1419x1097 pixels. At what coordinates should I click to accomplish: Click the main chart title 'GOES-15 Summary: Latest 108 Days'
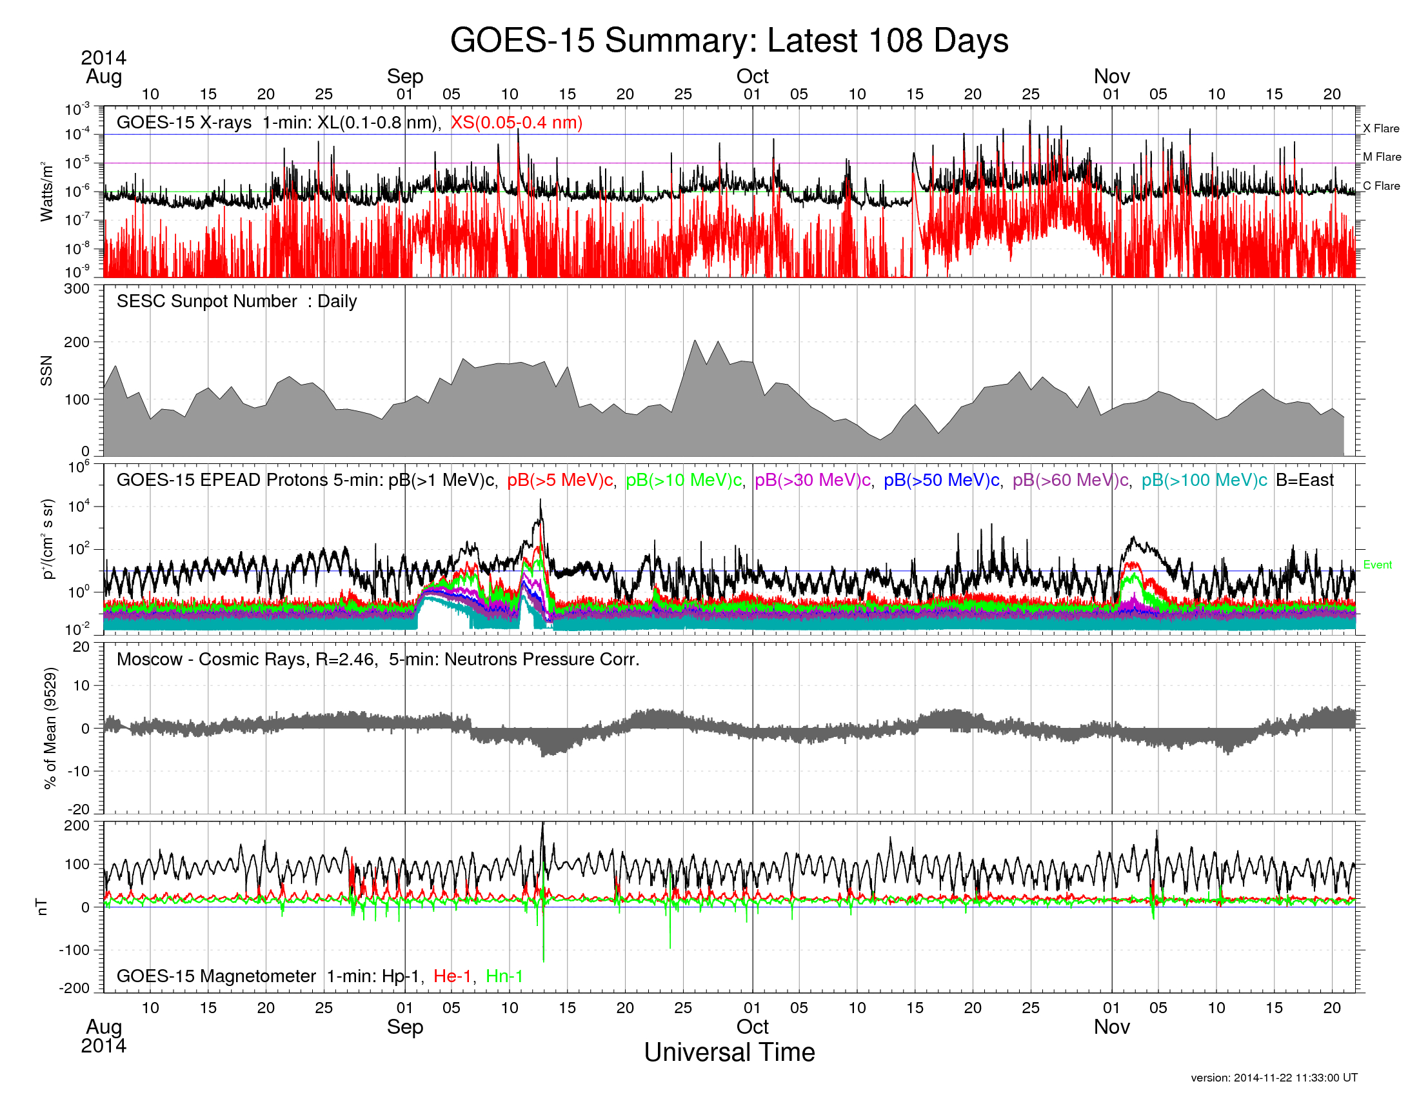(x=728, y=40)
